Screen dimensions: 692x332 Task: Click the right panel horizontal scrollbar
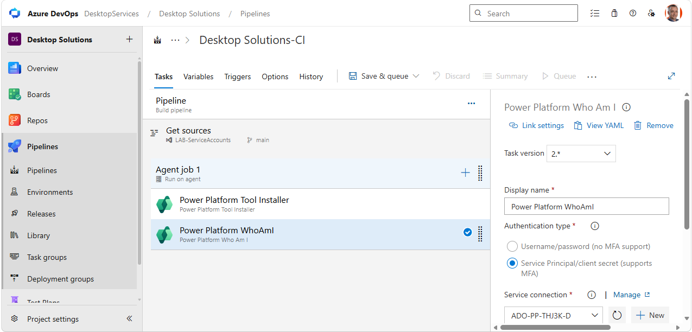pos(555,327)
